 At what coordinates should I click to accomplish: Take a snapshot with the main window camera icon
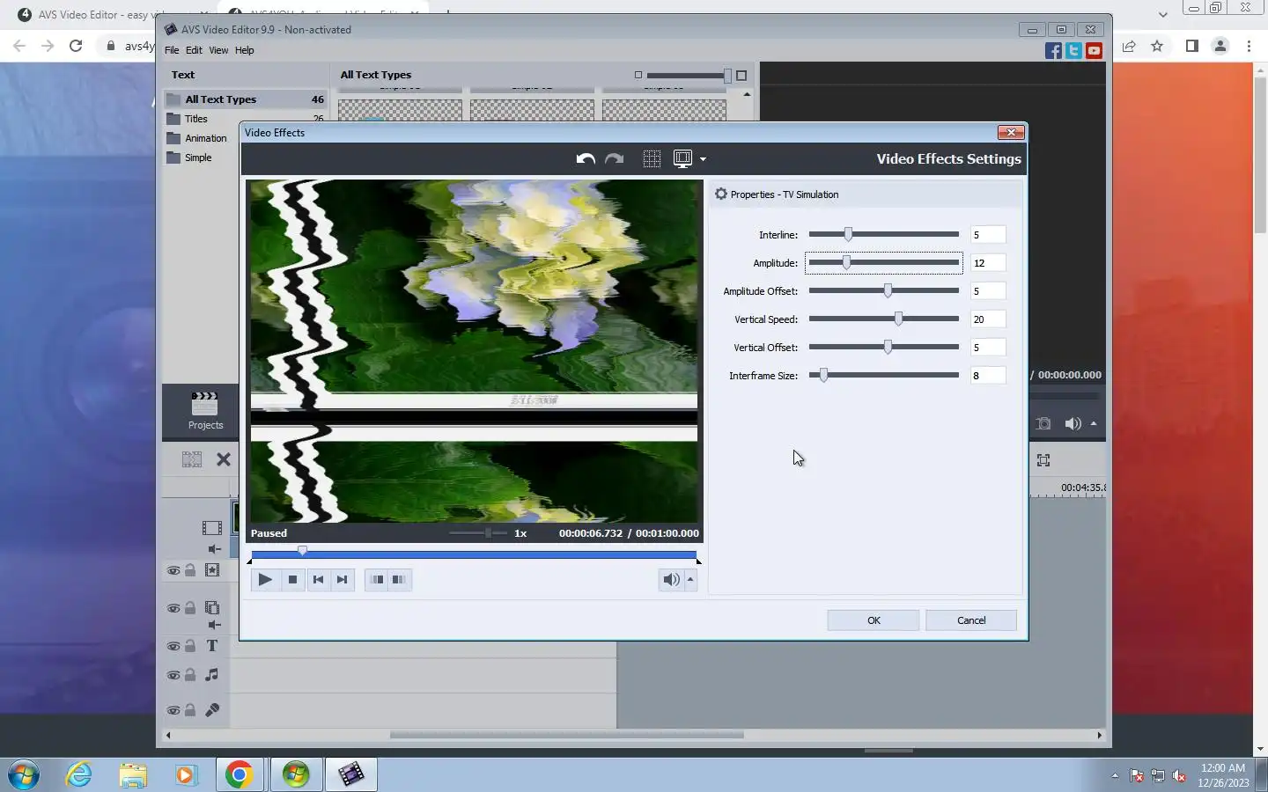pyautogui.click(x=1043, y=423)
